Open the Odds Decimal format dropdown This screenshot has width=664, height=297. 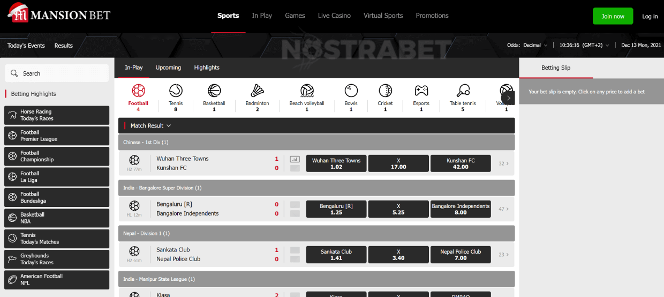click(527, 45)
